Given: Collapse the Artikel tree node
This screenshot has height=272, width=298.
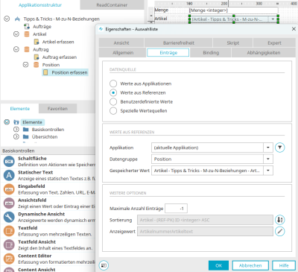Looking at the screenshot, I should 16,34.
